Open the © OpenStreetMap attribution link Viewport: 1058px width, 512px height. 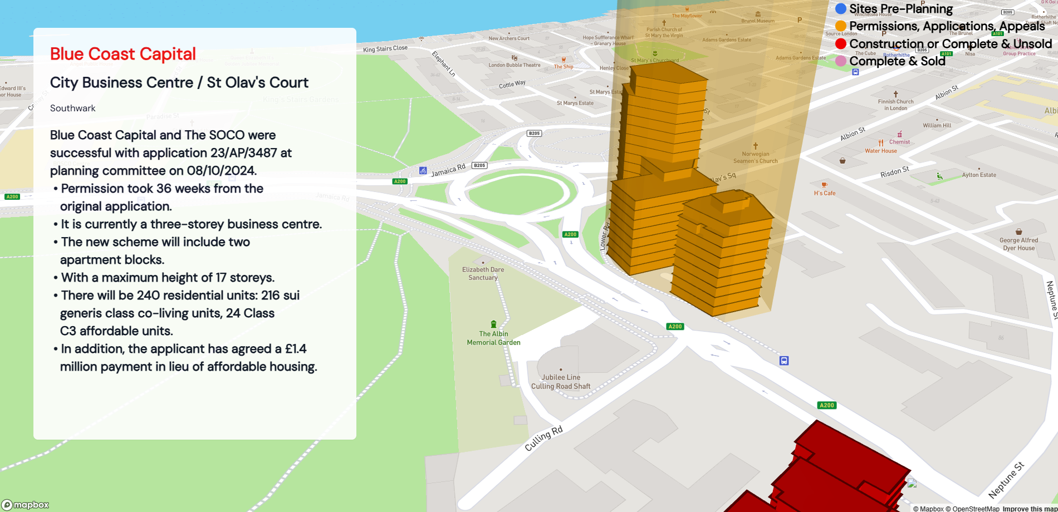[972, 509]
